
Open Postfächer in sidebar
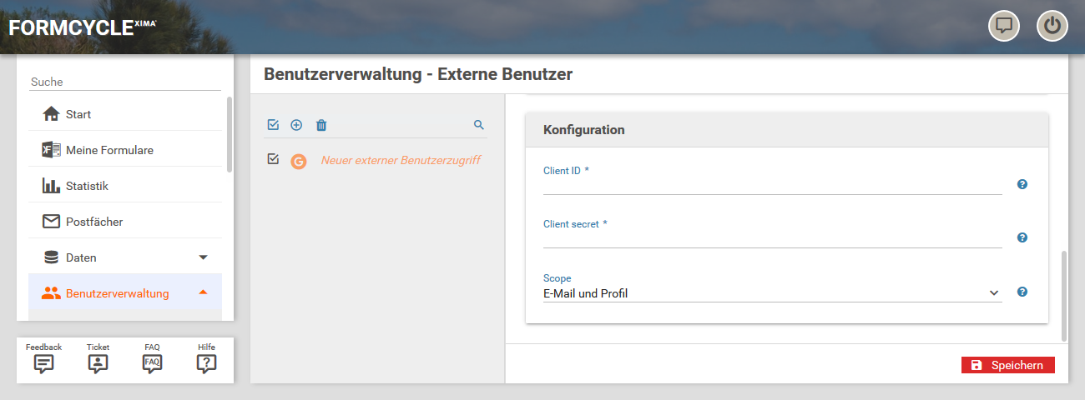(94, 222)
